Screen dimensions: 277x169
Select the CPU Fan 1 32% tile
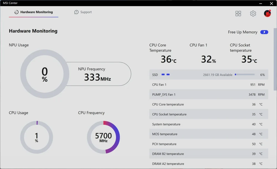pyautogui.click(x=203, y=53)
